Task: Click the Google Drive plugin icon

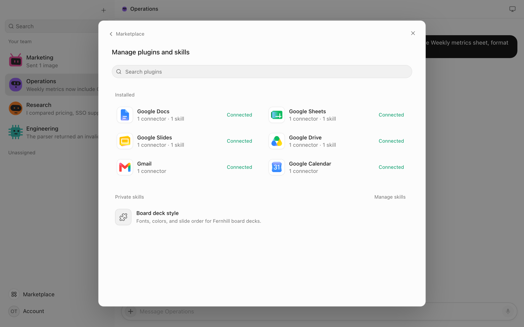Action: click(277, 141)
